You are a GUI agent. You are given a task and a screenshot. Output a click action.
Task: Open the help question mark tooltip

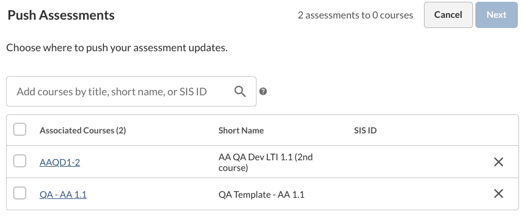263,91
